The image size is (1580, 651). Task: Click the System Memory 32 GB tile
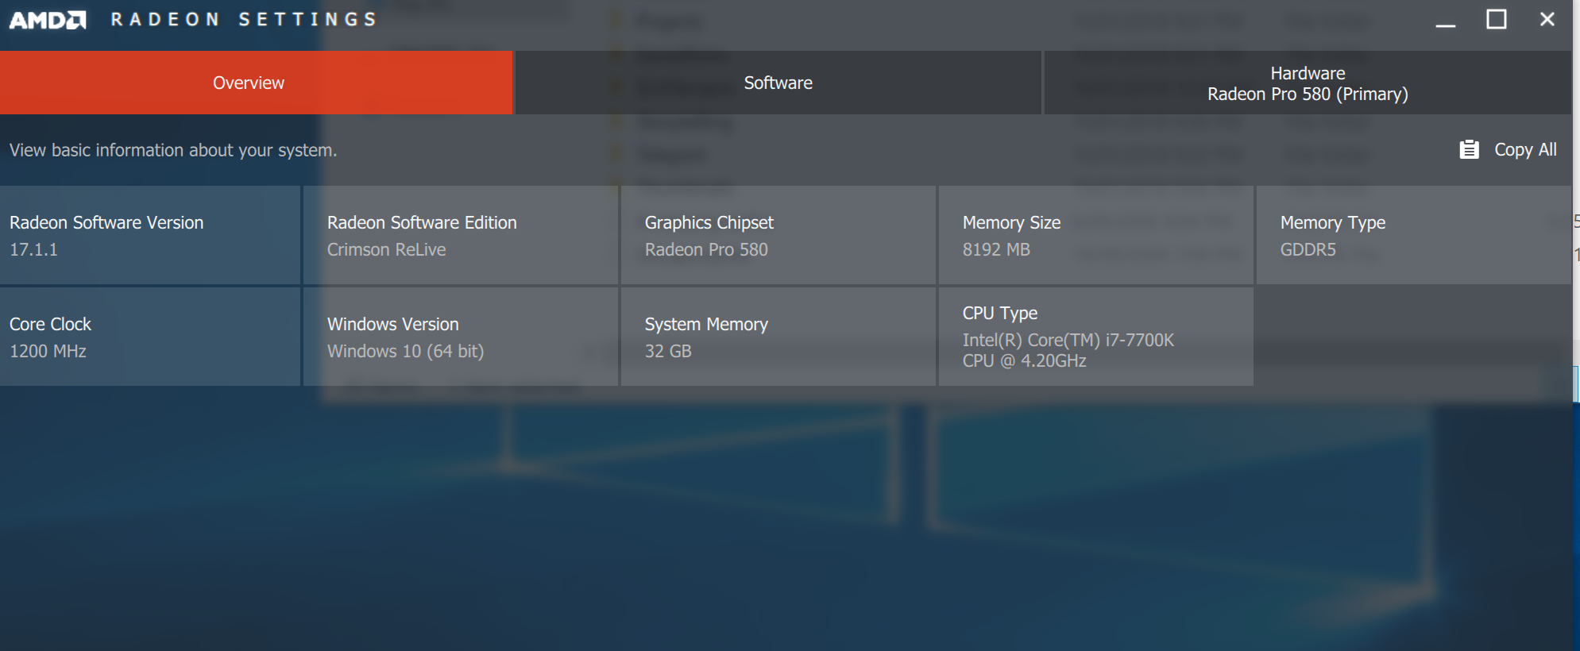pos(778,337)
